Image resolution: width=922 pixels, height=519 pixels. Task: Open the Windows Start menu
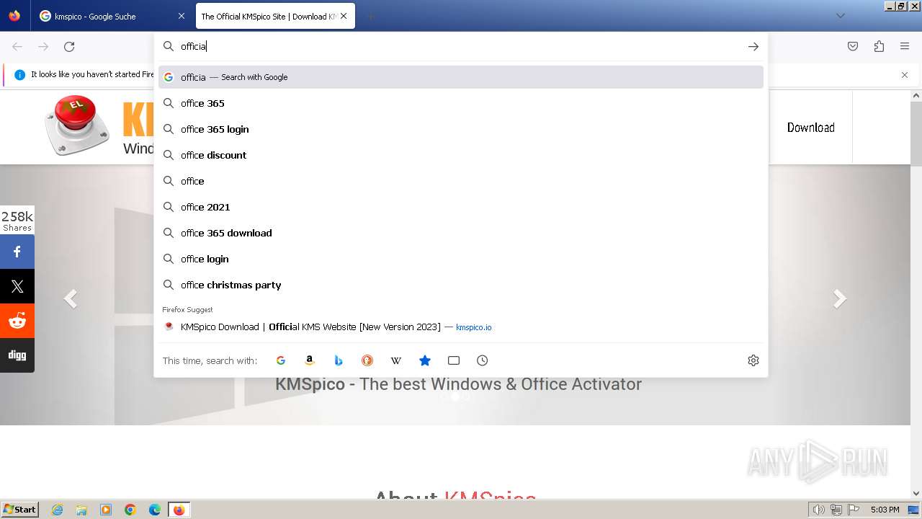click(x=19, y=510)
